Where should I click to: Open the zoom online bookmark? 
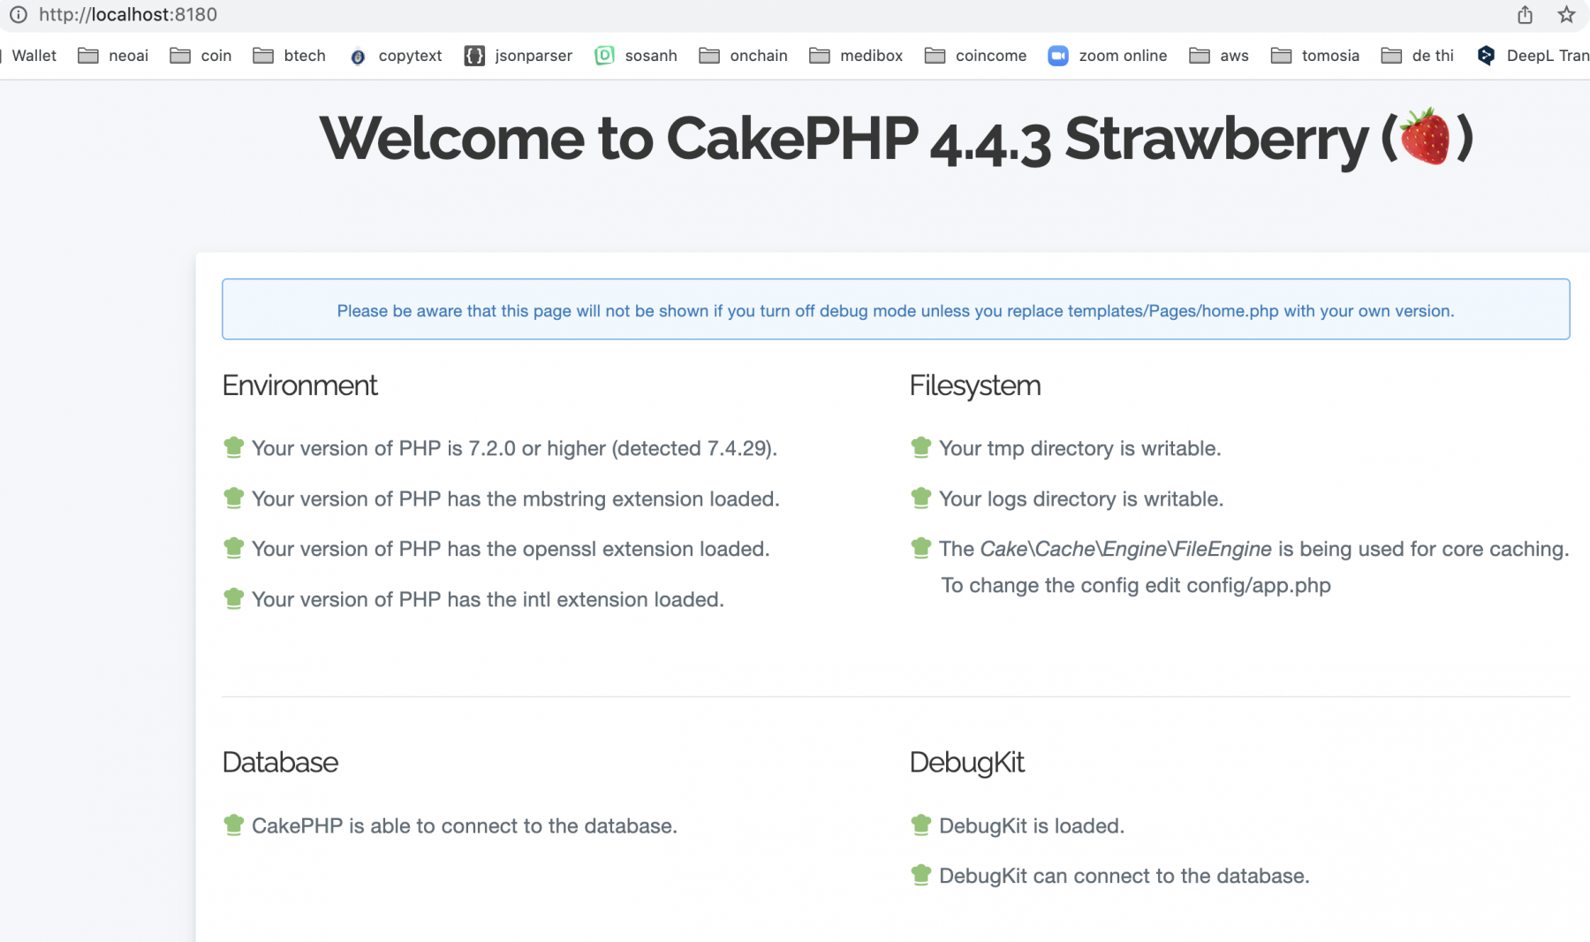pos(1108,56)
